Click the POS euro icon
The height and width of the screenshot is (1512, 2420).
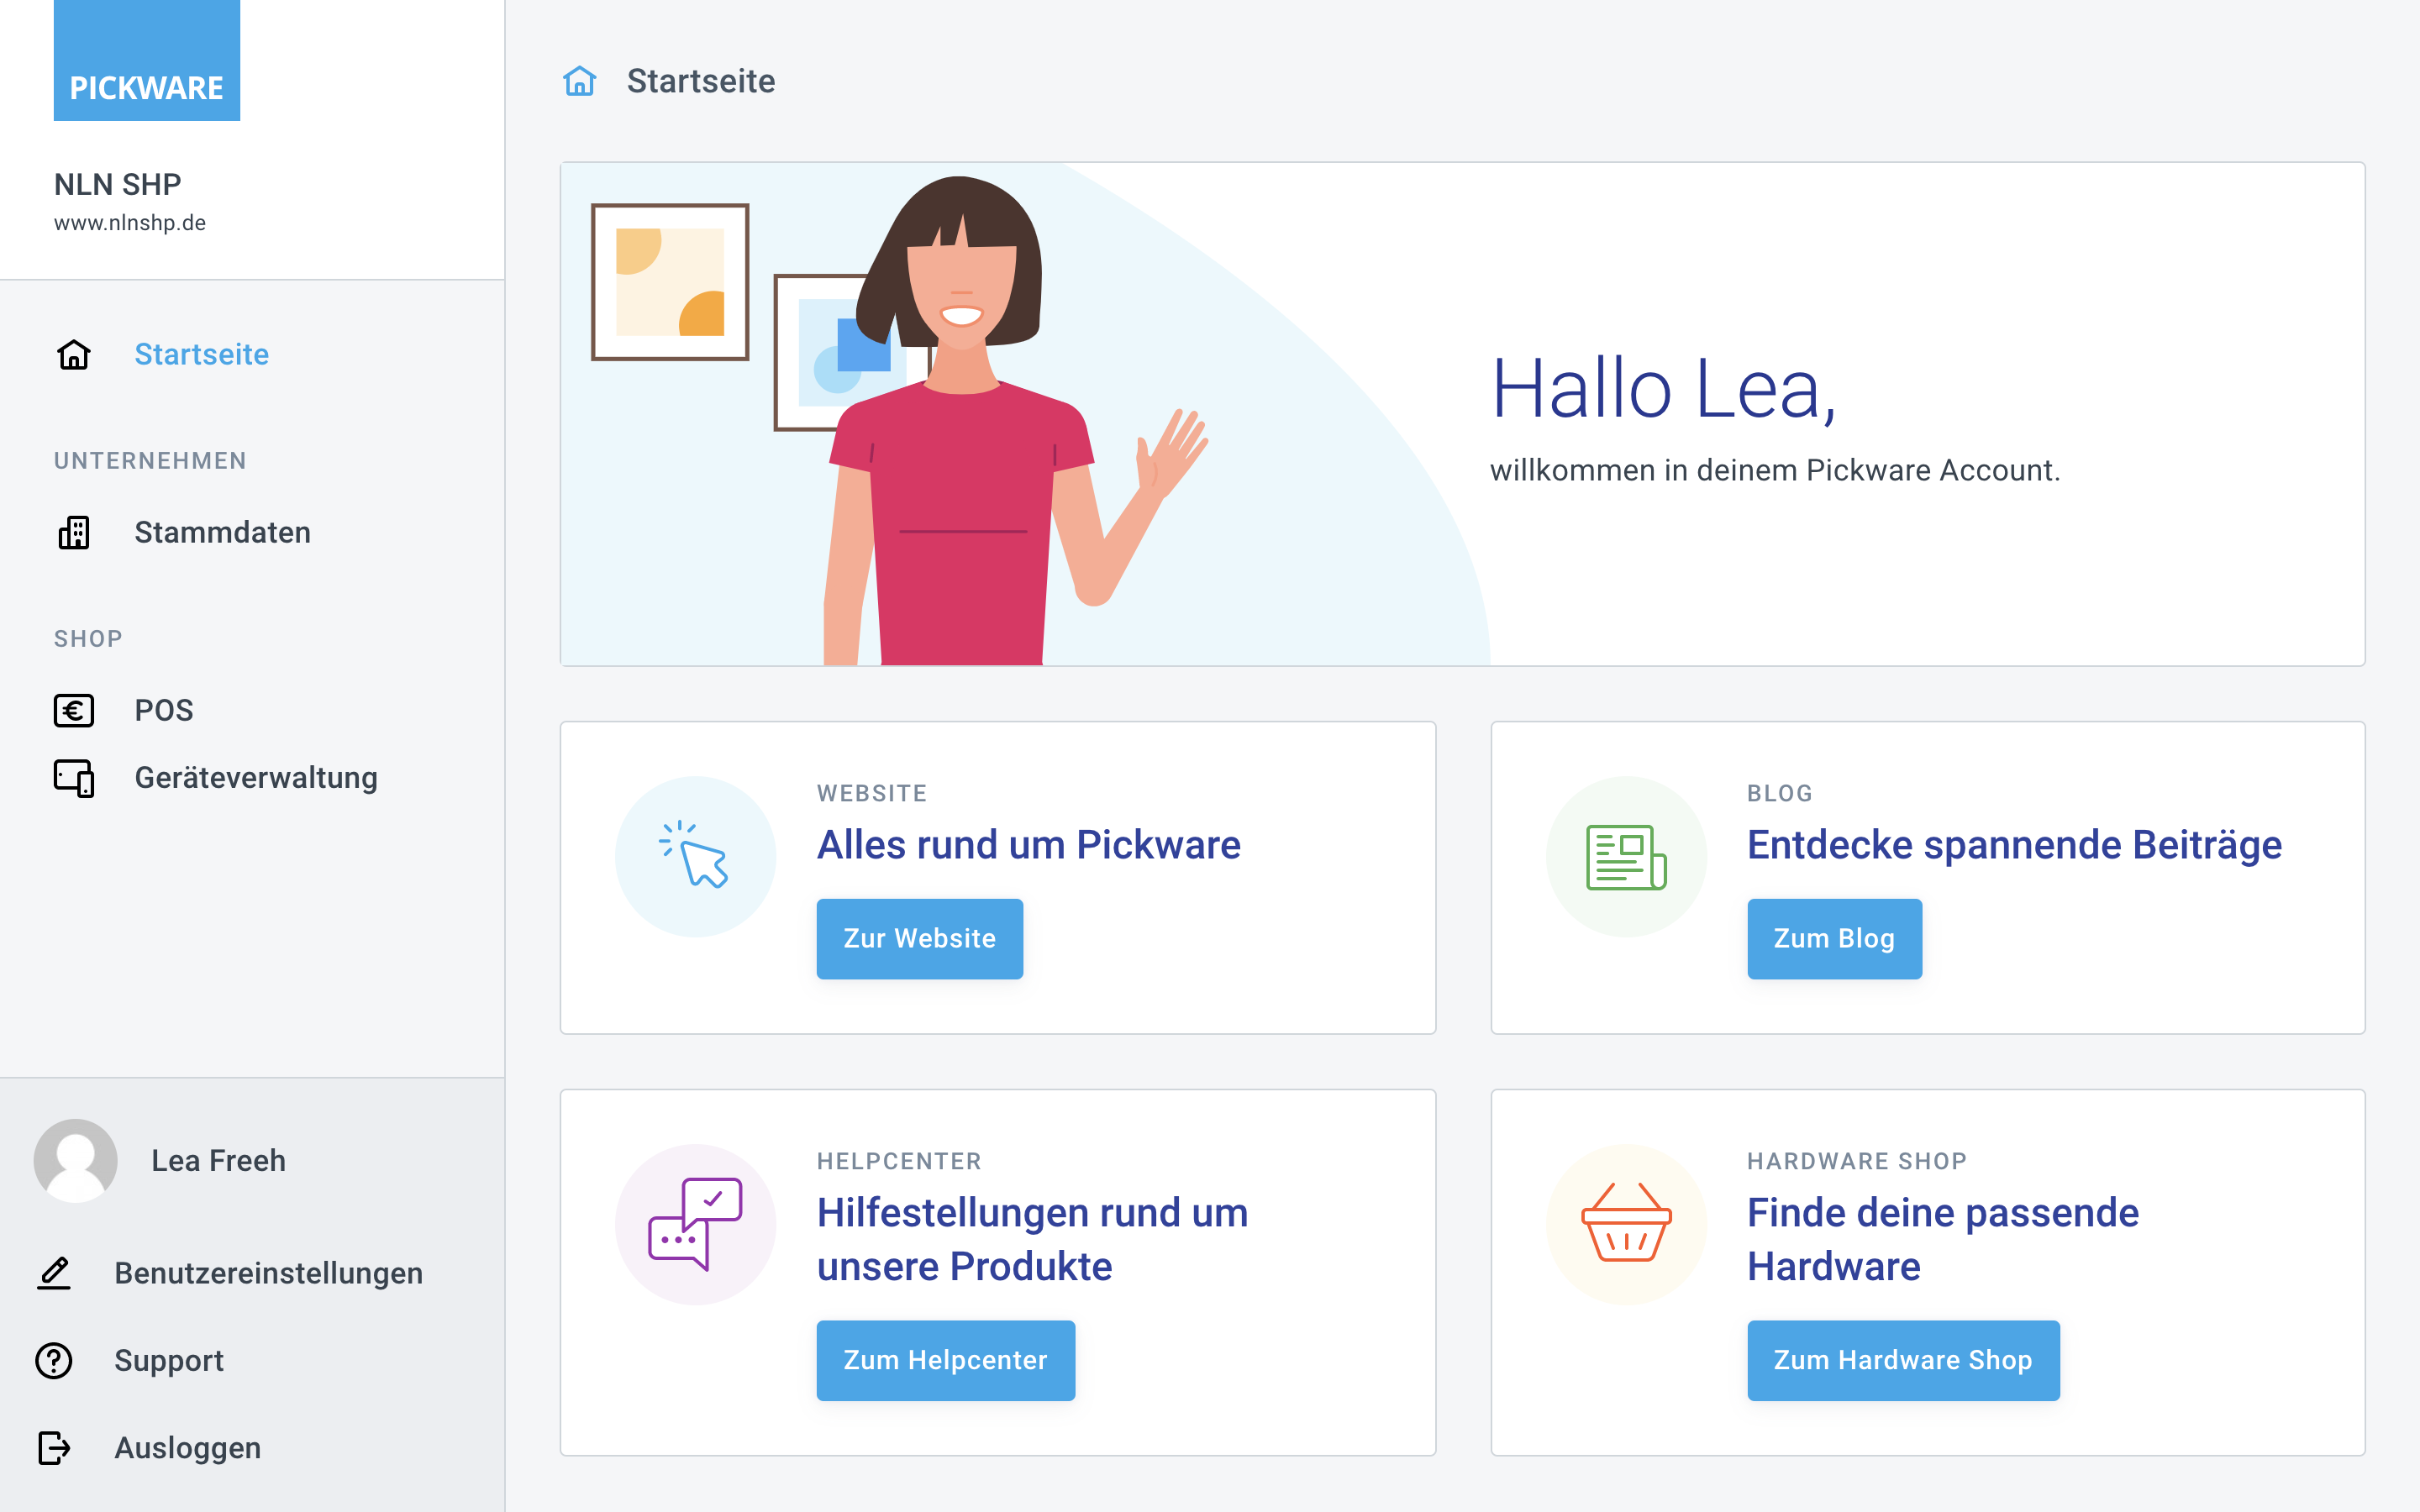coord(74,710)
